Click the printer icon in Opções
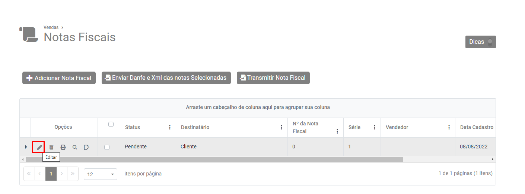Screen dimensions: 525x194 click(63, 147)
